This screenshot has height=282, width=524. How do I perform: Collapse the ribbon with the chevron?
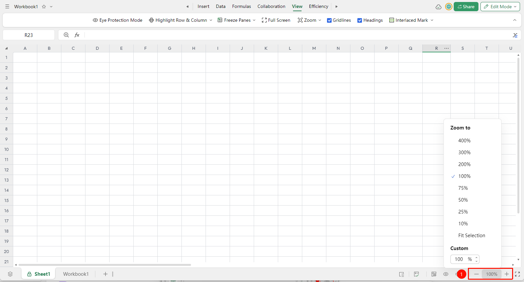515,20
